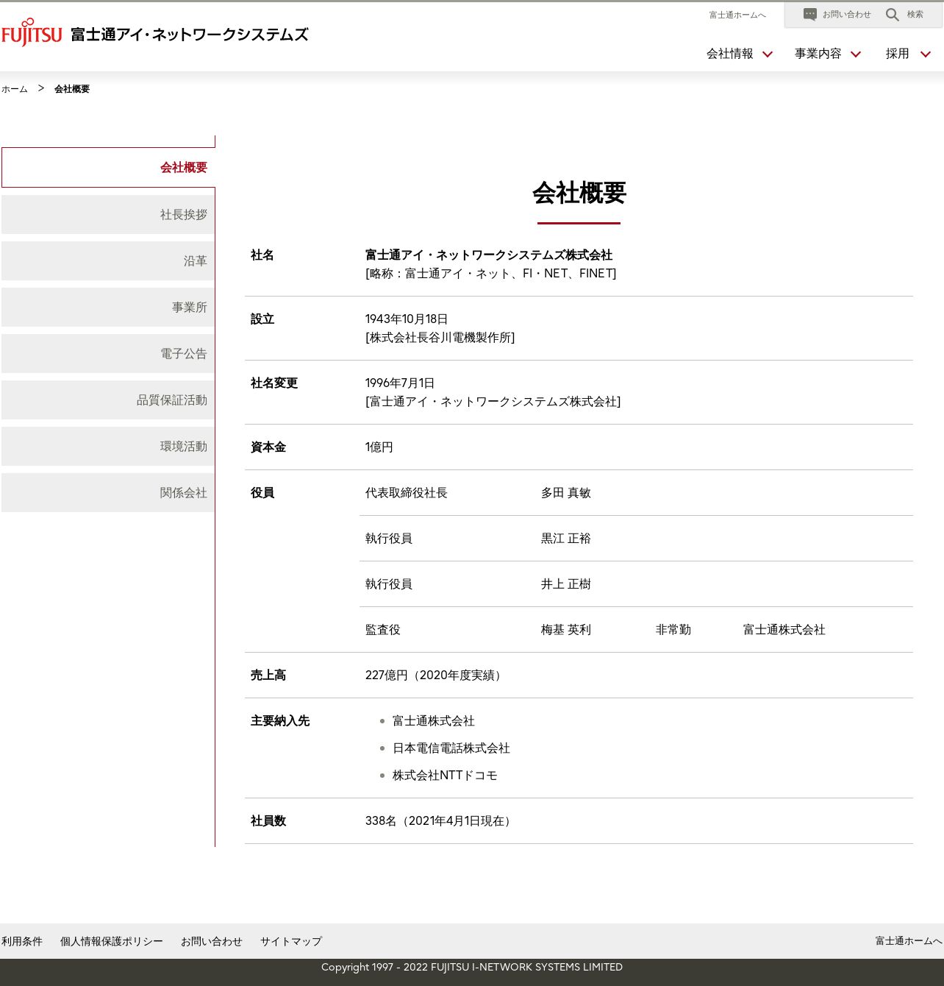Click the お問い合わせ speech-bubble icon
The image size is (944, 986).
[x=810, y=14]
